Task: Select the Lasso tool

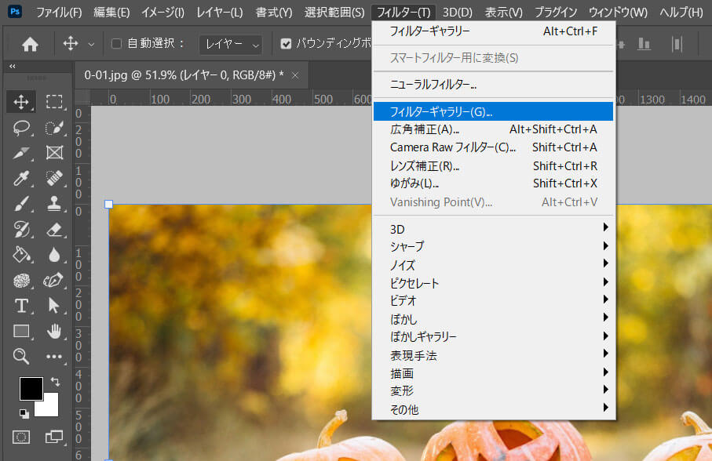Action: click(21, 125)
